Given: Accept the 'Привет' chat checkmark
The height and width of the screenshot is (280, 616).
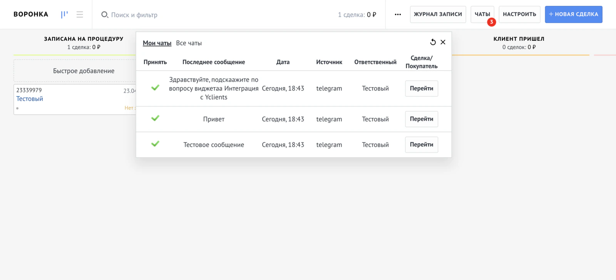Looking at the screenshot, I should pyautogui.click(x=155, y=118).
